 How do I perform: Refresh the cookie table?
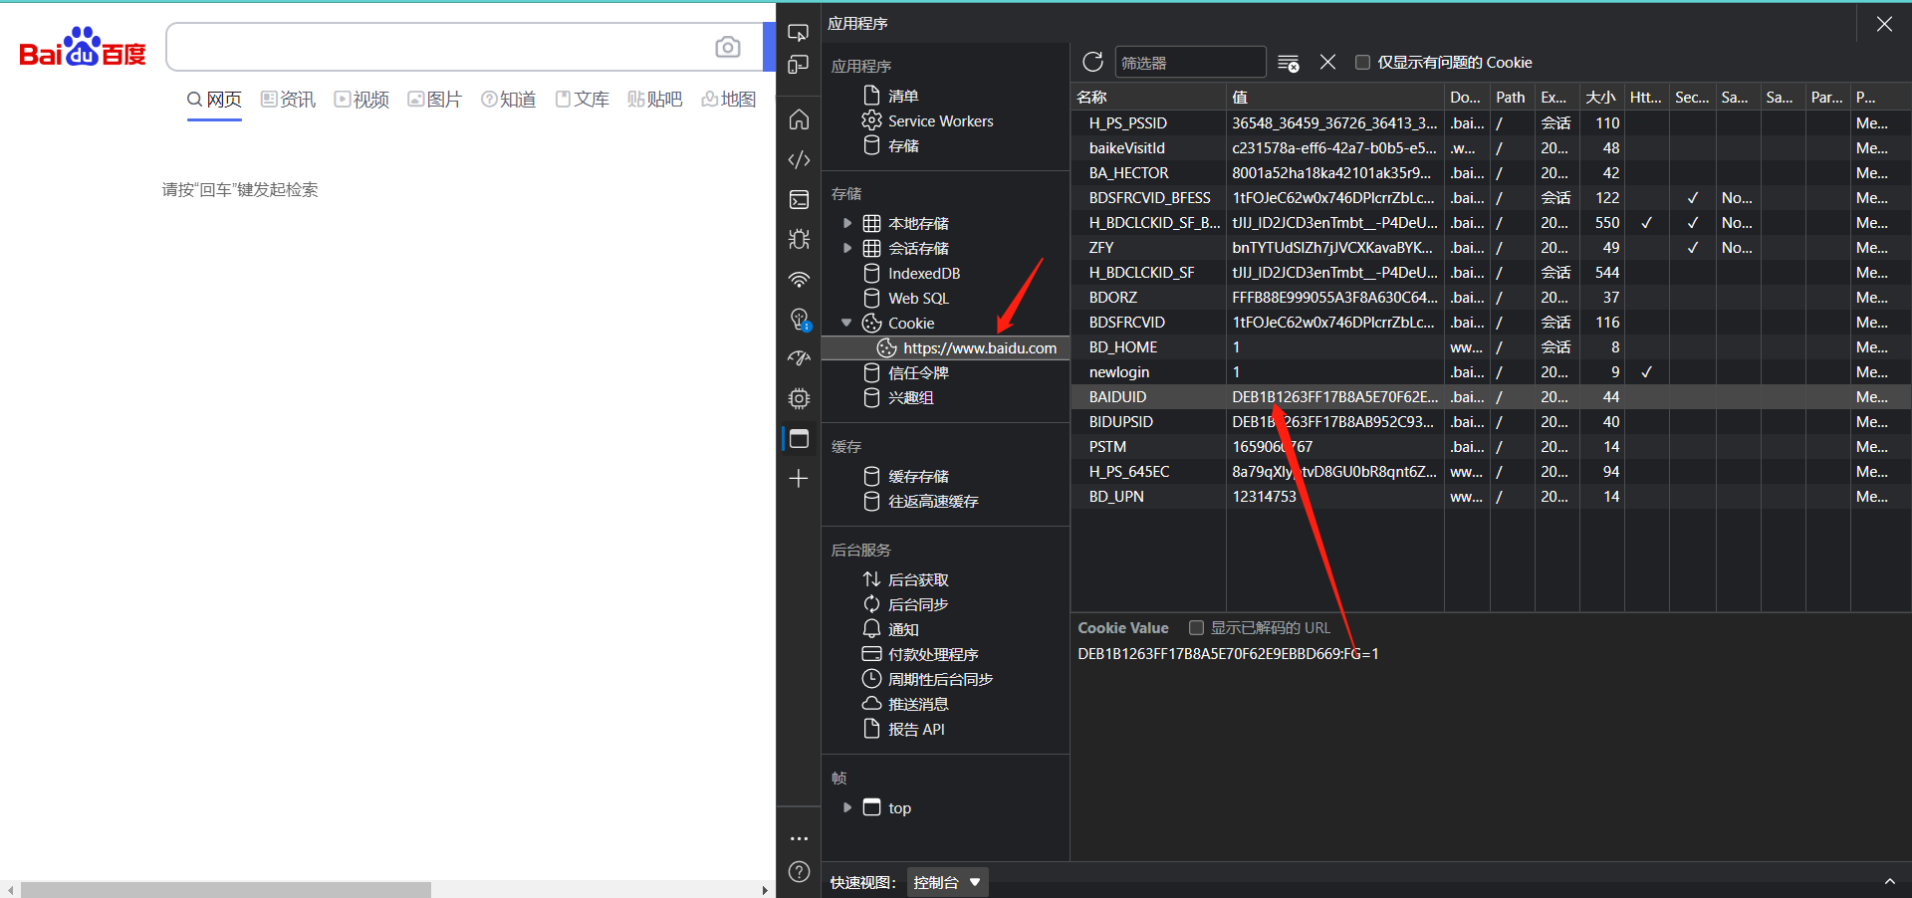coord(1092,62)
